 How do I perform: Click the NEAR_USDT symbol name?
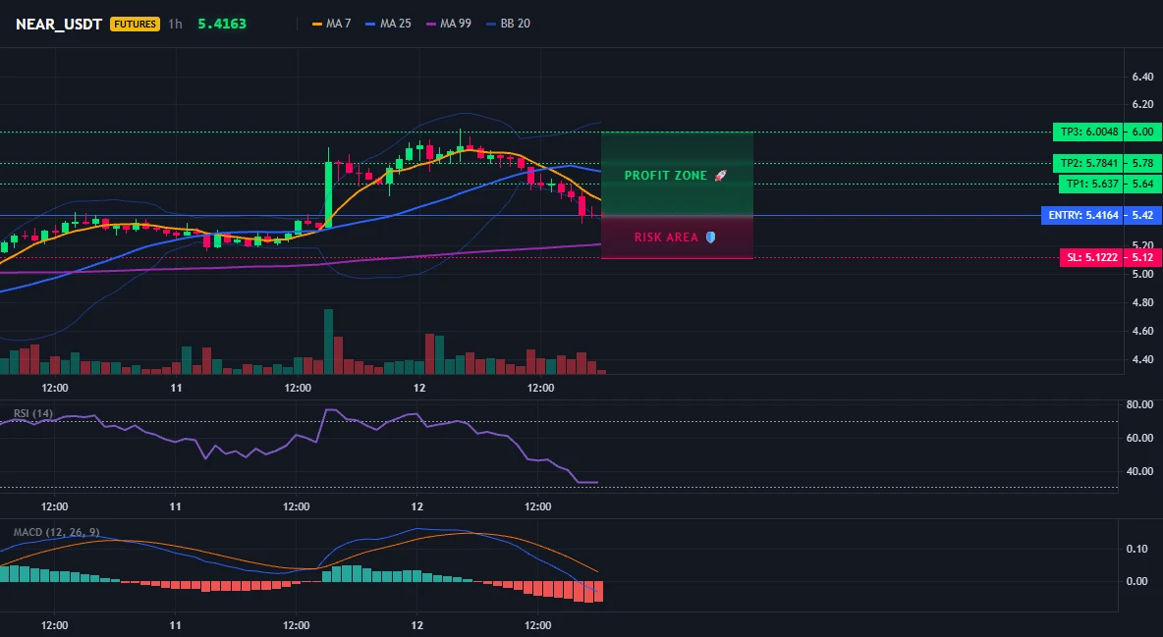59,24
